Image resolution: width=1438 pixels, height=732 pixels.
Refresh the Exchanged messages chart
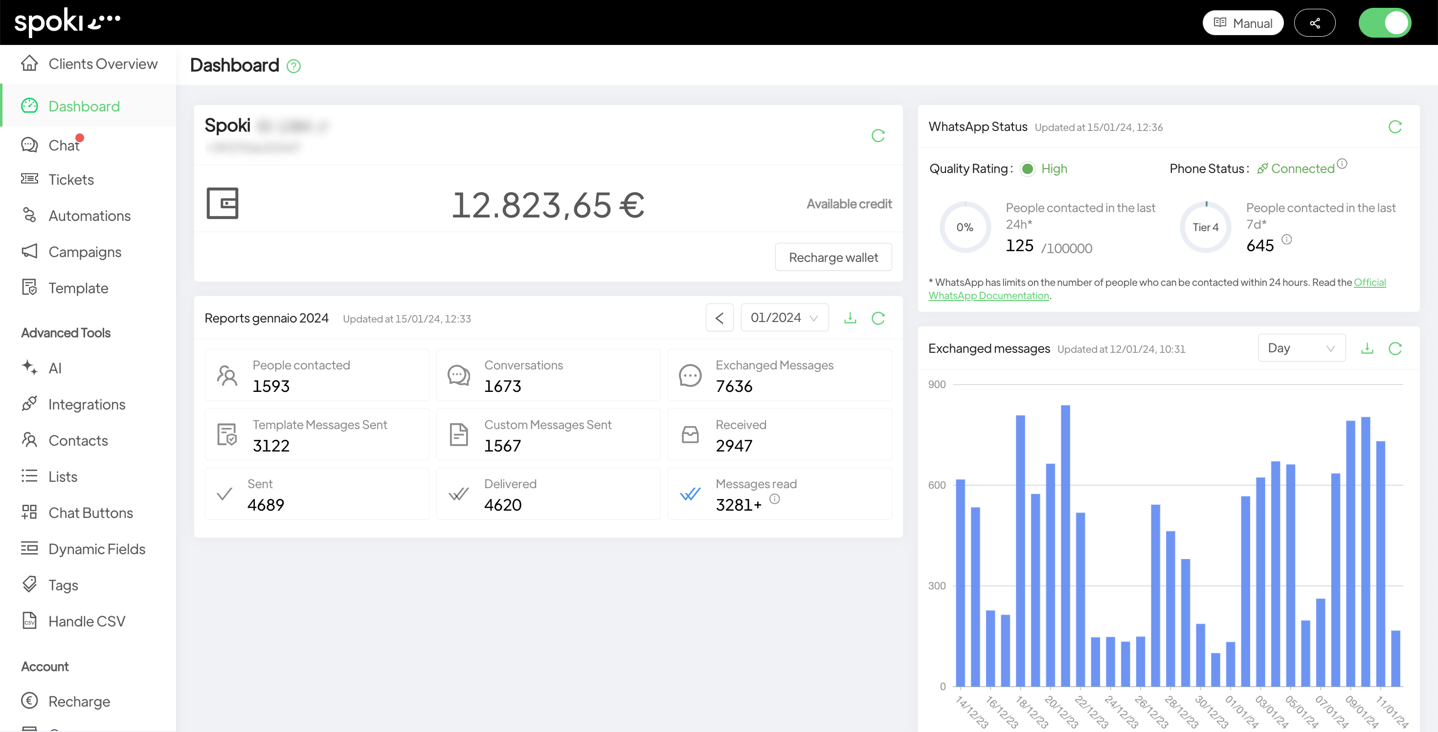pyautogui.click(x=1394, y=348)
